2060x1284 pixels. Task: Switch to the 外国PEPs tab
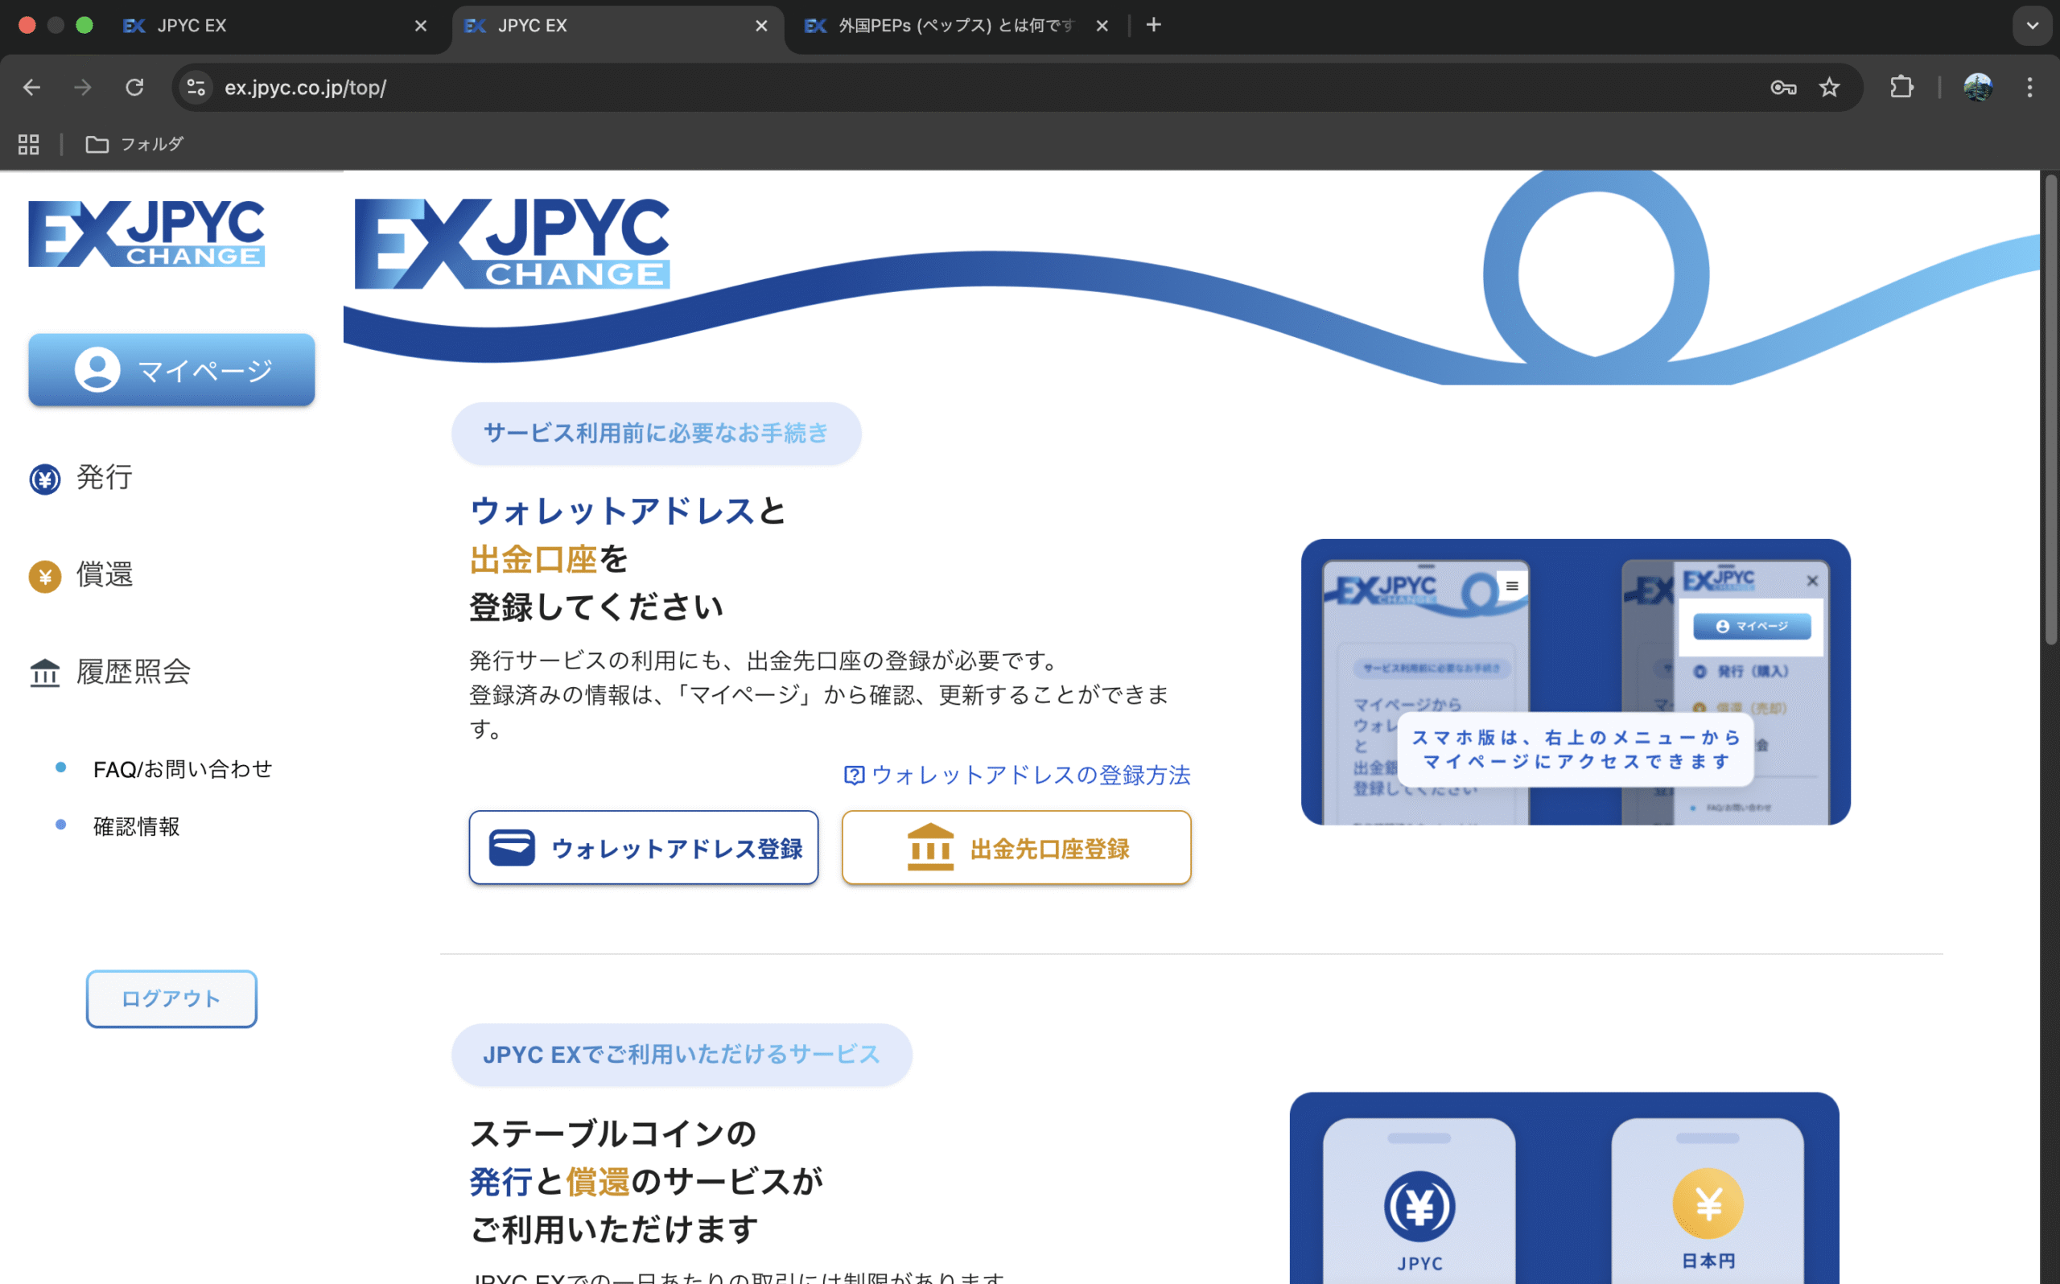pos(951,26)
